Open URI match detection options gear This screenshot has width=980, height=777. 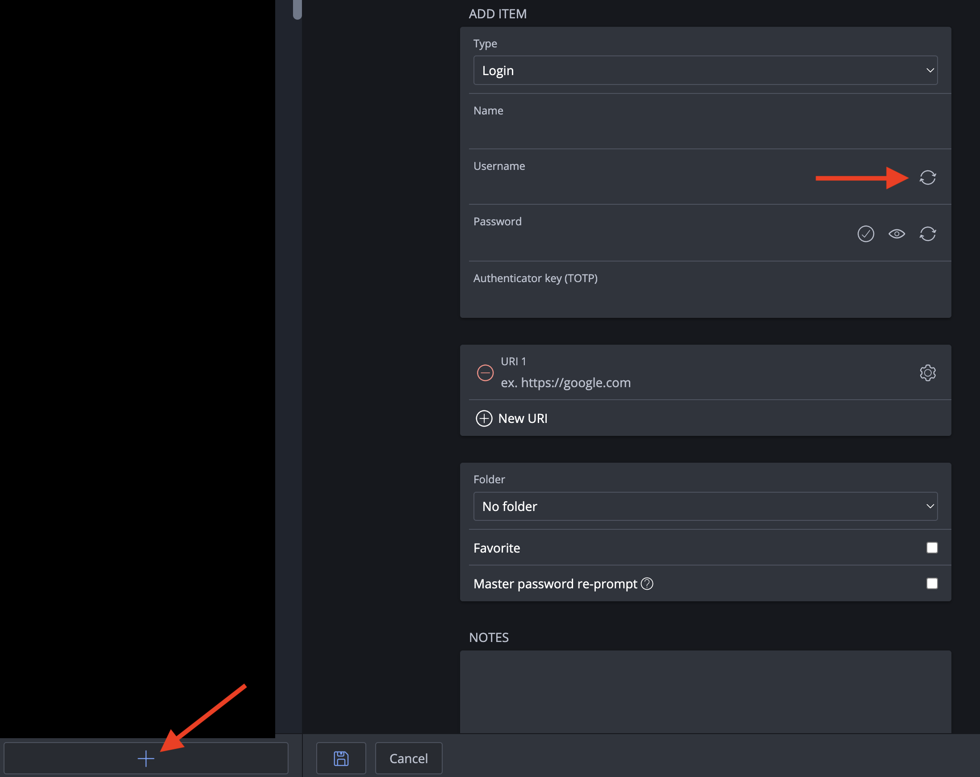coord(928,372)
